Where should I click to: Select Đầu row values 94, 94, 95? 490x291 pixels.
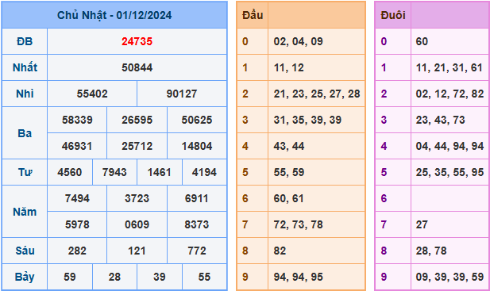point(298,278)
